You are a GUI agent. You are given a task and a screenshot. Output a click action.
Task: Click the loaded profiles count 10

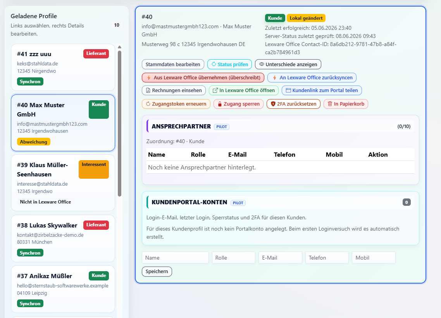coord(116,25)
